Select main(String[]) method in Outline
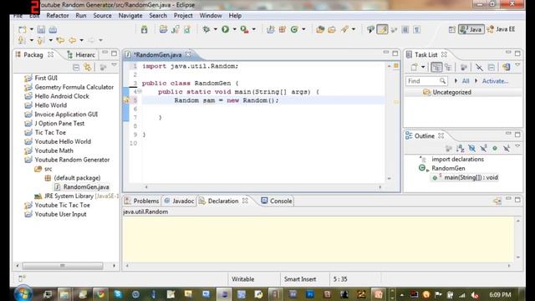 tap(465, 177)
